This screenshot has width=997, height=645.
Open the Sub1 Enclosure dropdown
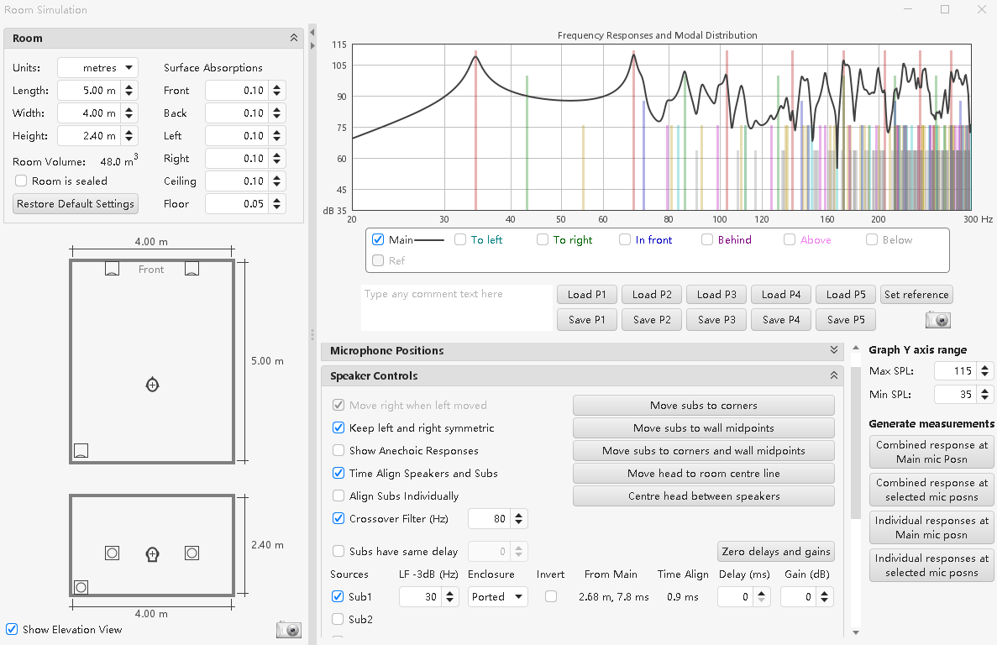[x=497, y=596]
